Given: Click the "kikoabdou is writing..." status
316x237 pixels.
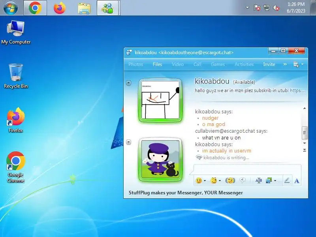Looking at the screenshot, I should [226, 158].
